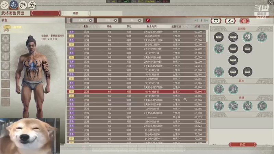
Task: Click the topmost equipment slot beside the character
Action: tap(5, 38)
